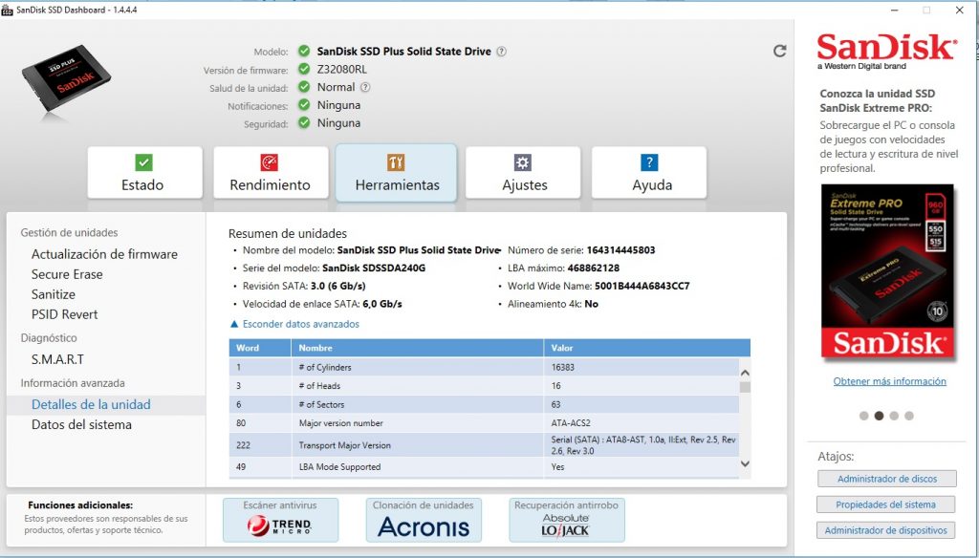Click the green check icon for Notificaciones
This screenshot has height=558, width=979.
pos(304,105)
